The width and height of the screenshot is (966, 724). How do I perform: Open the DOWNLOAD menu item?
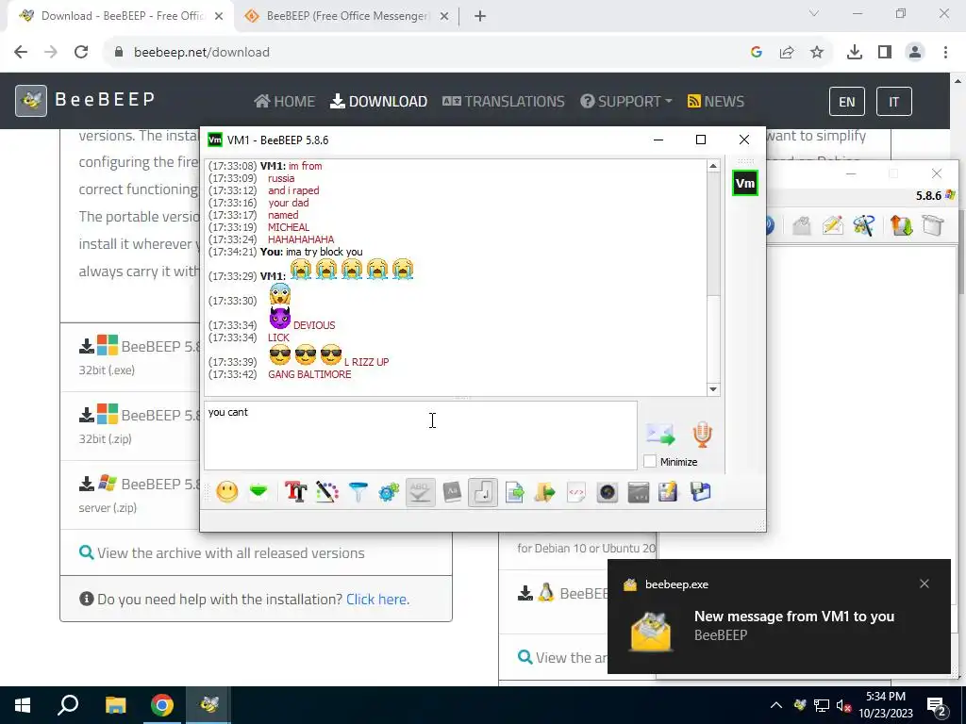[x=379, y=102]
